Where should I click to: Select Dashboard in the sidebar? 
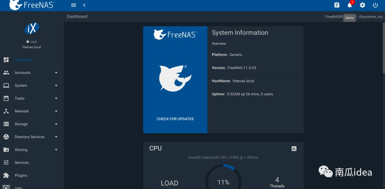(24, 60)
